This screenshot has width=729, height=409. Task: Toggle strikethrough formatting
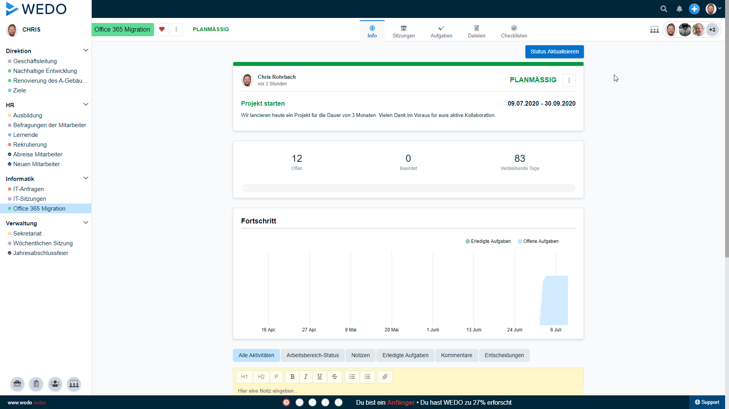click(334, 377)
